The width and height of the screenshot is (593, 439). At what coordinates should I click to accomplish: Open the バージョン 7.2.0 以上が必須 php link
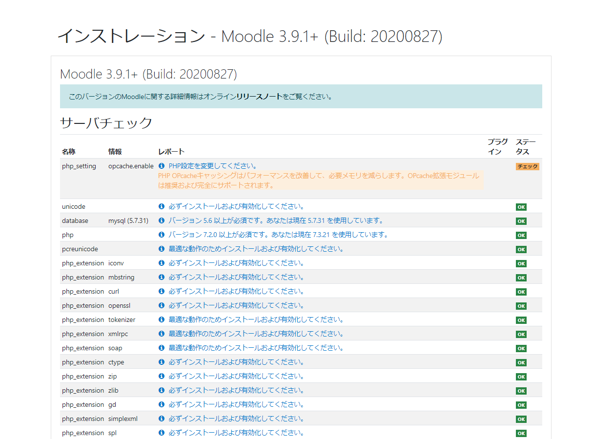pyautogui.click(x=279, y=235)
